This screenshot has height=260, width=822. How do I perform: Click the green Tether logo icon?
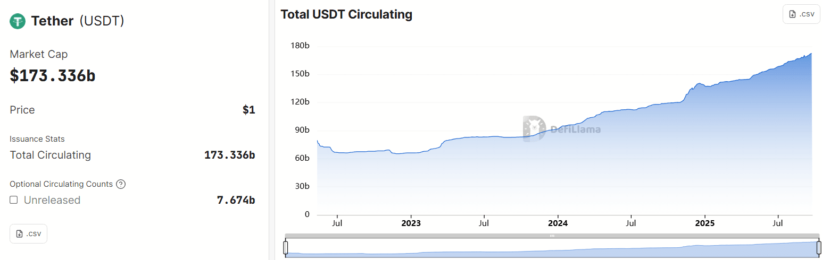tap(18, 21)
